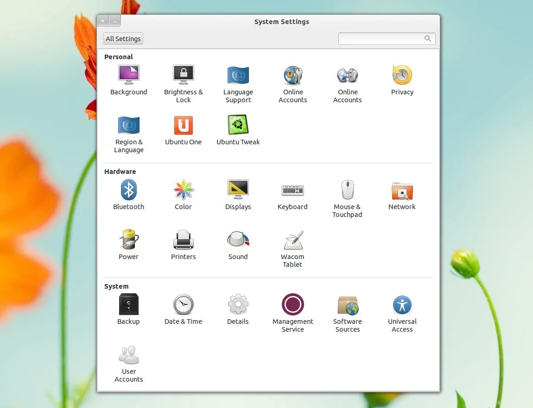Open Bluetooth settings
Viewport: 533px width, 408px height.
tap(128, 190)
